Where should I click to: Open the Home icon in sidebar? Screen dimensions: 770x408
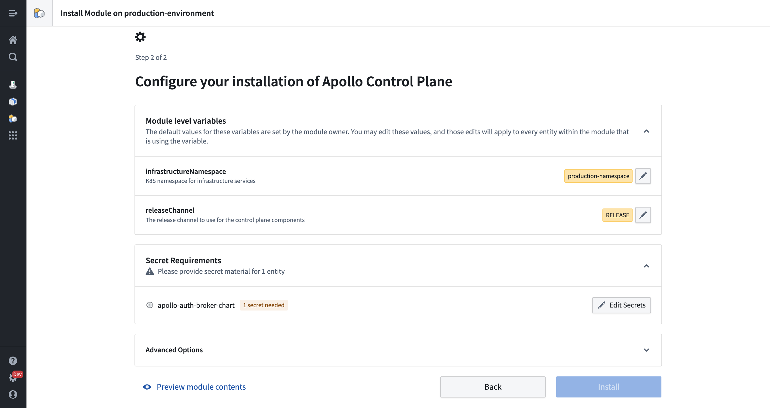[13, 40]
